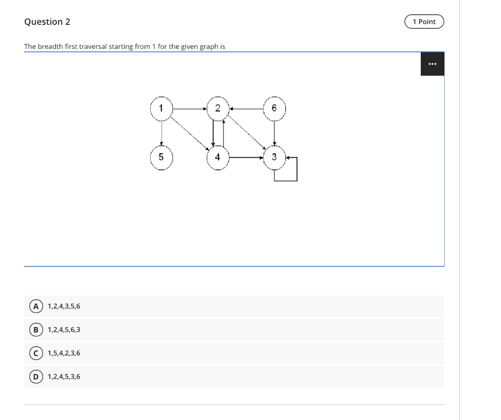501x420 pixels.
Task: Open the ellipsis options menu on the image
Action: [x=432, y=64]
